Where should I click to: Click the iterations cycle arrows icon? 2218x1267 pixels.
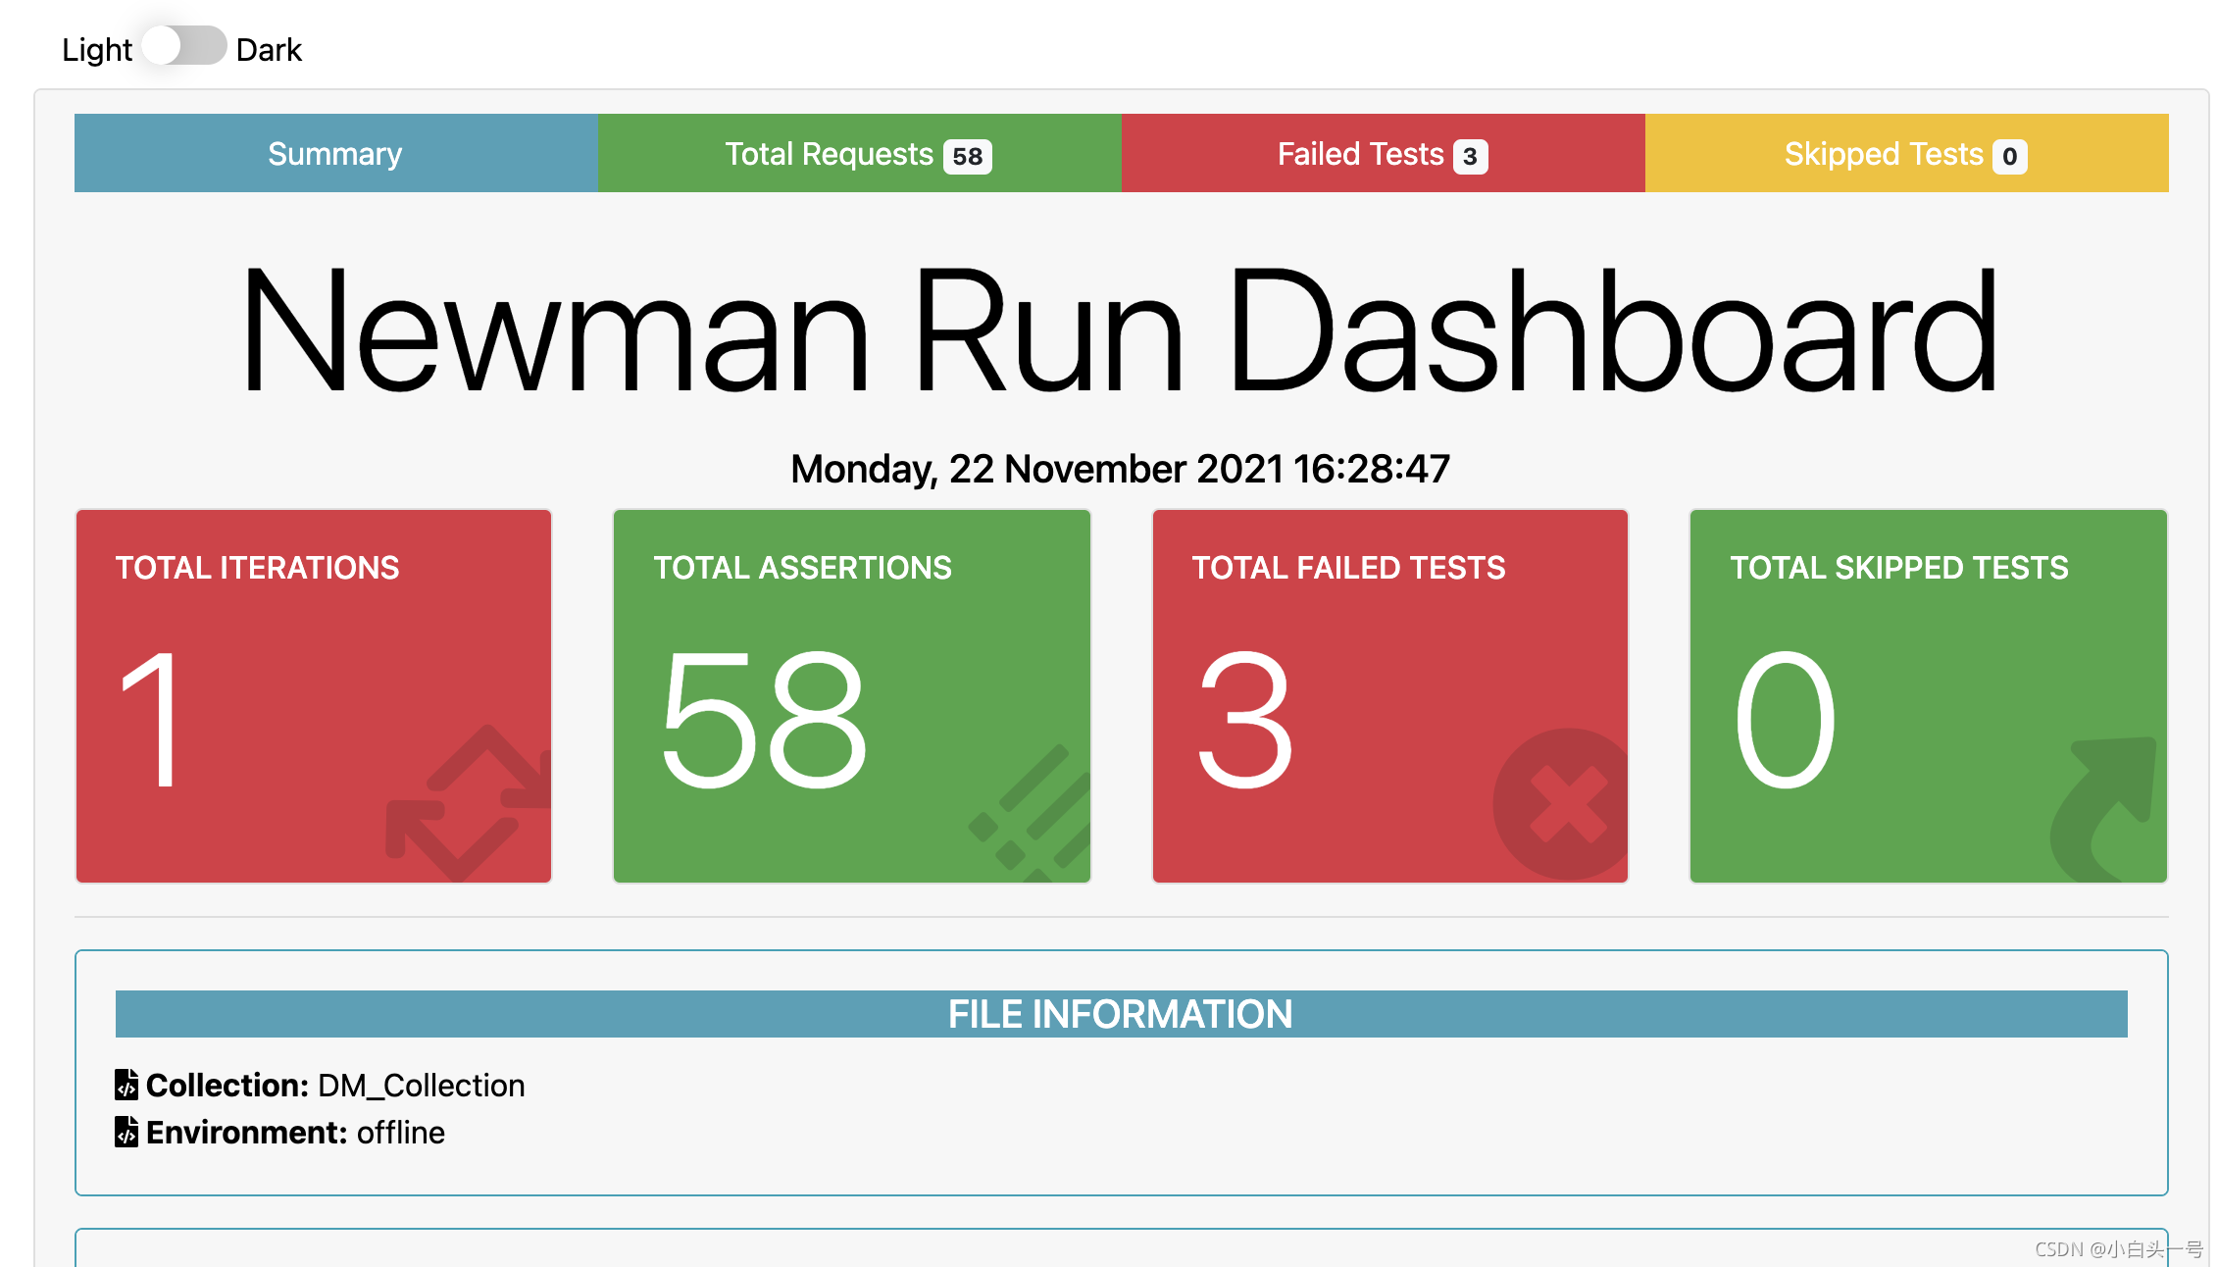pyautogui.click(x=468, y=803)
